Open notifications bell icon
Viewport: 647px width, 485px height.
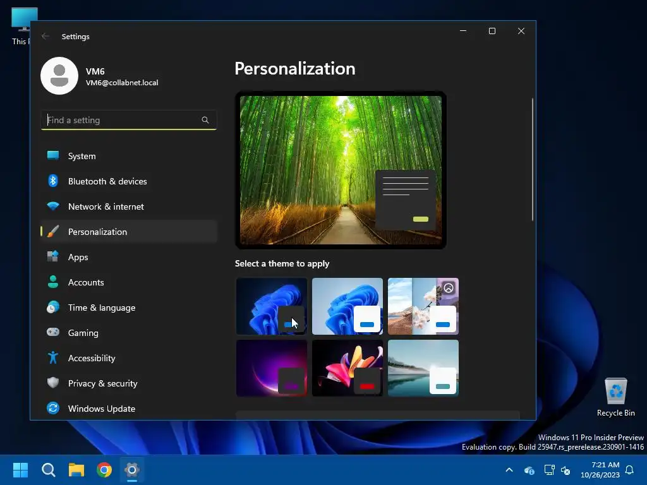point(630,470)
